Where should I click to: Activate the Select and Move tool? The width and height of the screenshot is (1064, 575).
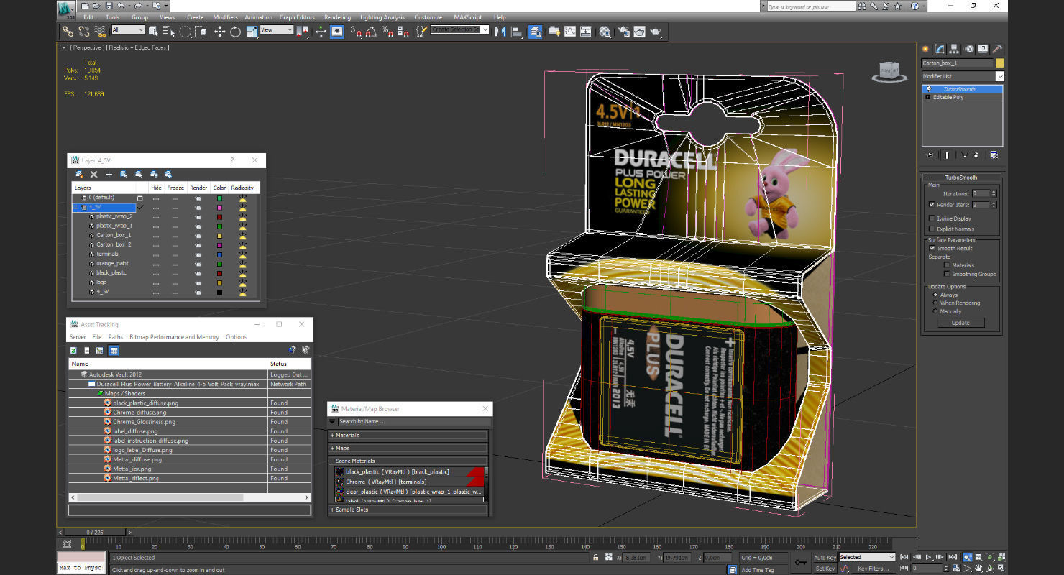219,31
